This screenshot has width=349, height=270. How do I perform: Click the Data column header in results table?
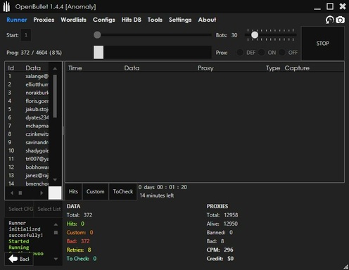(x=132, y=68)
